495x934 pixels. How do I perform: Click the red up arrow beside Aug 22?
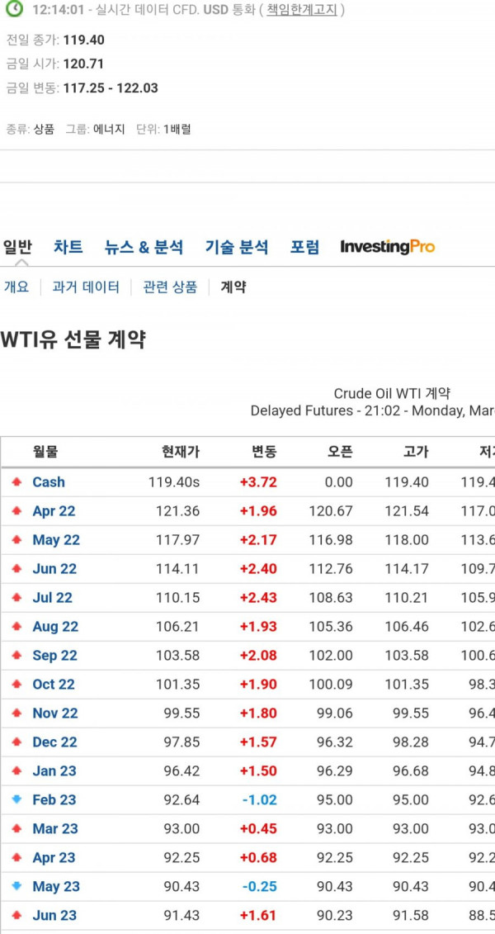[16, 626]
